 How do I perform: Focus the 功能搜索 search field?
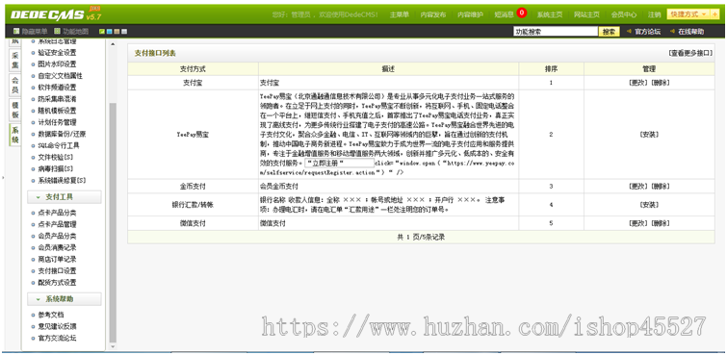556,32
